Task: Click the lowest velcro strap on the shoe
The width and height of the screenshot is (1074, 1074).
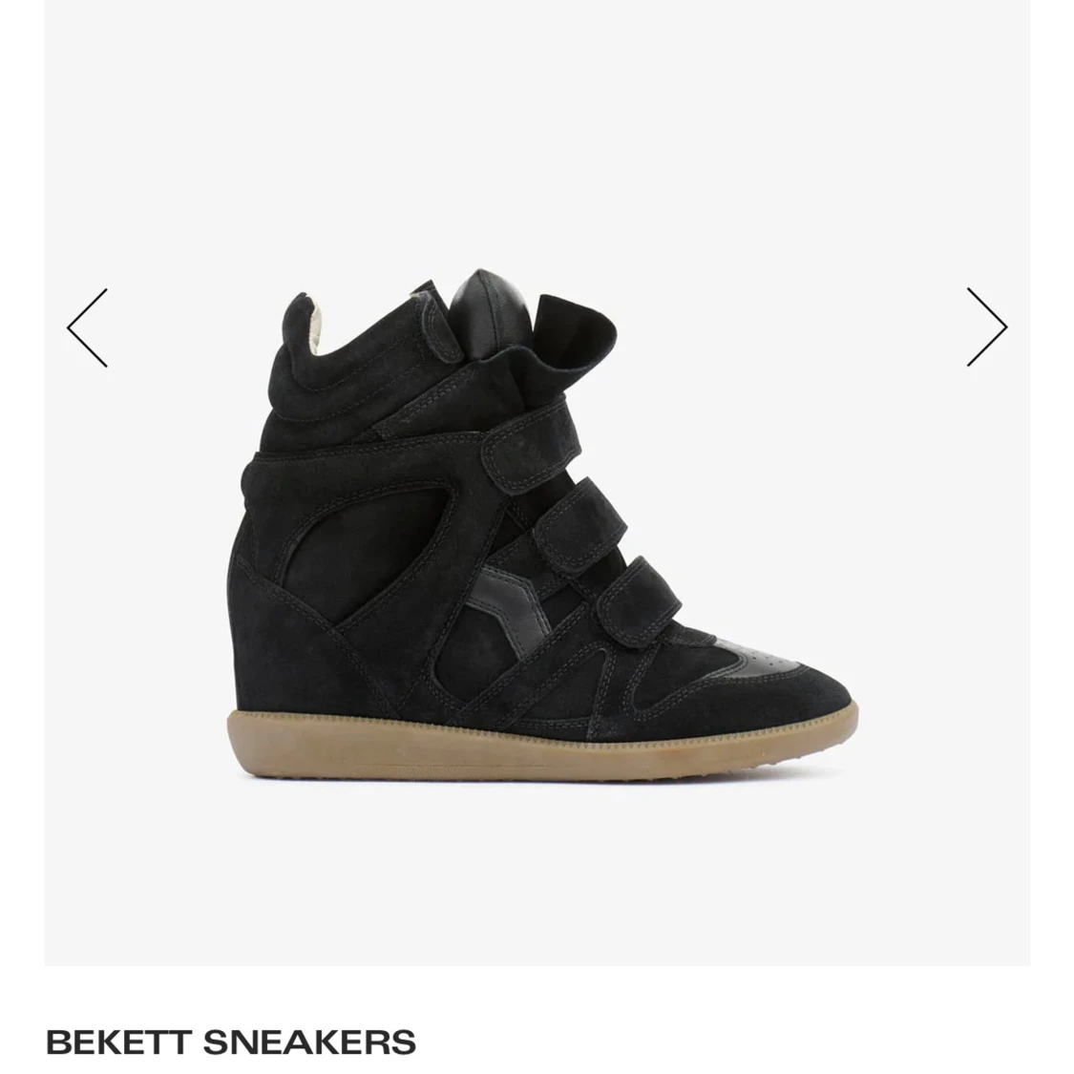Action: 639,596
